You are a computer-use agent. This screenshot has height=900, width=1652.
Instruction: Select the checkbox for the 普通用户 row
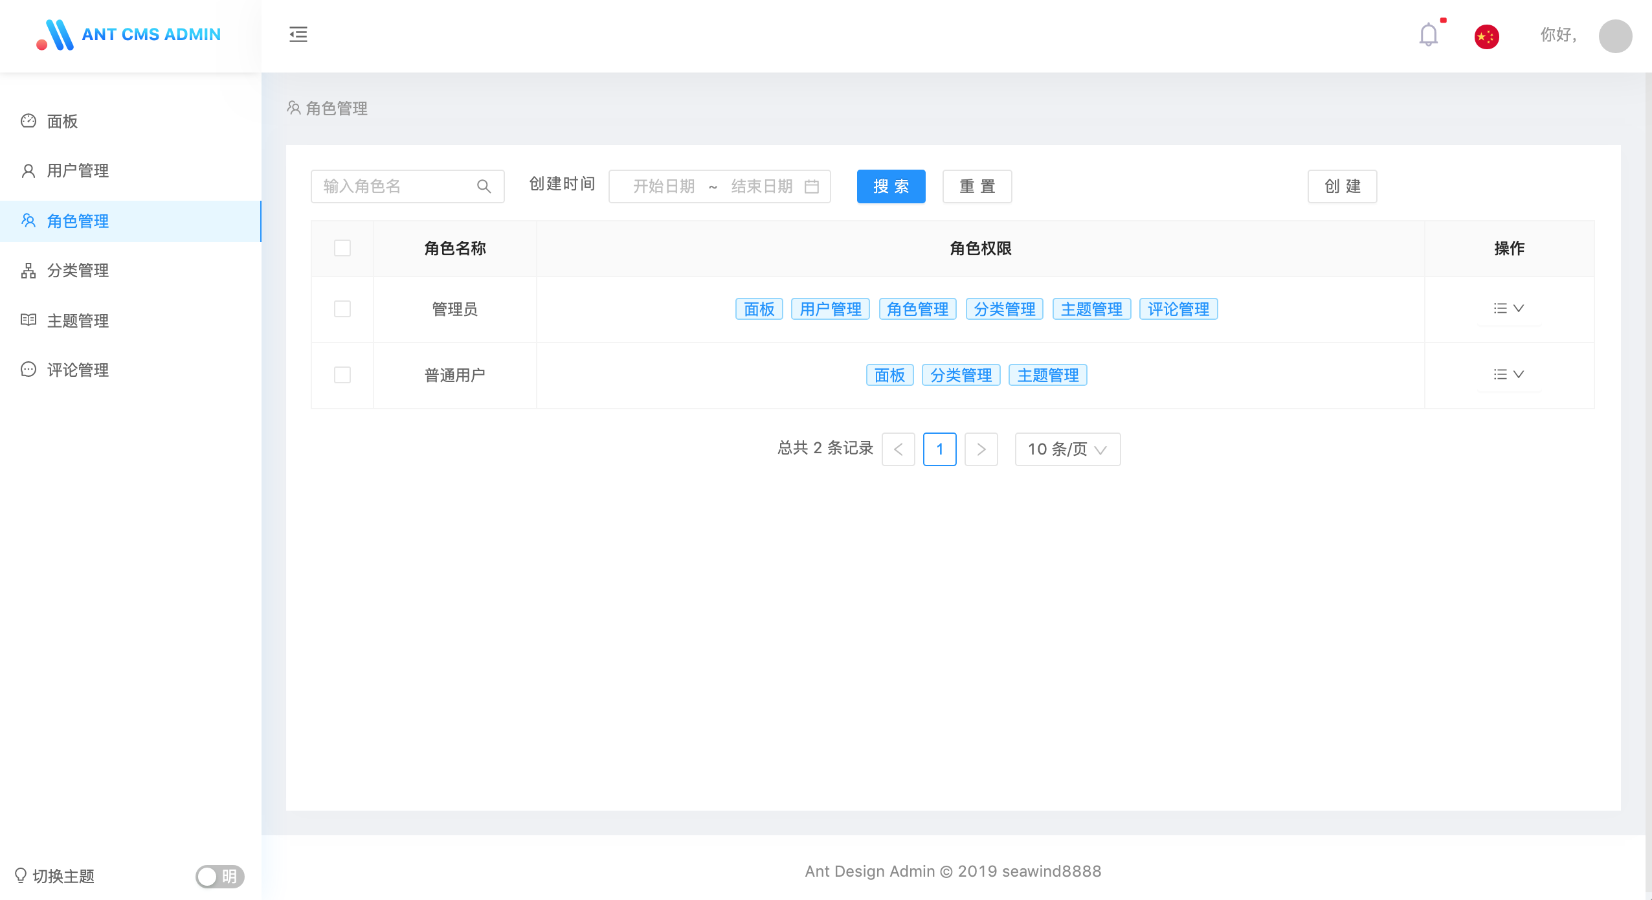tap(342, 375)
